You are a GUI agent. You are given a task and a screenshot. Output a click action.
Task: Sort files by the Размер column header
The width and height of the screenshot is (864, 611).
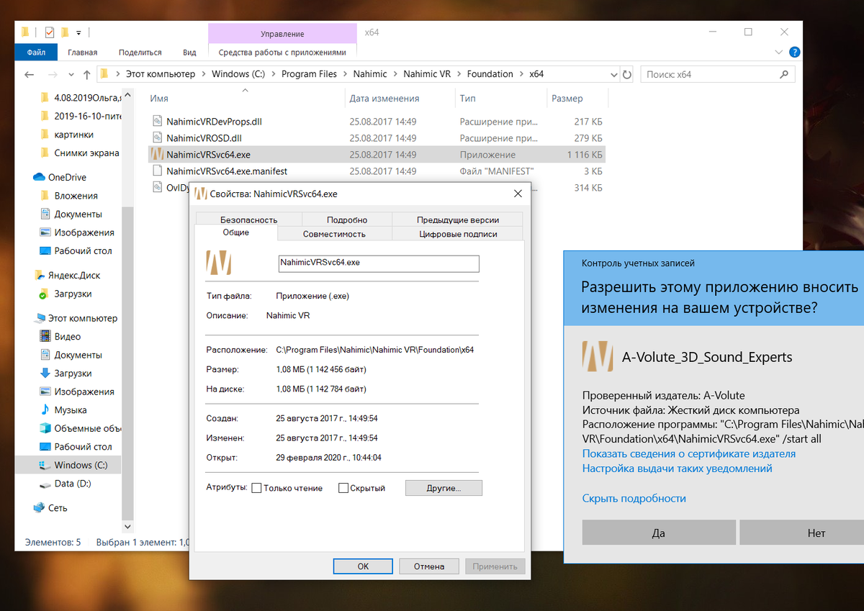(567, 99)
